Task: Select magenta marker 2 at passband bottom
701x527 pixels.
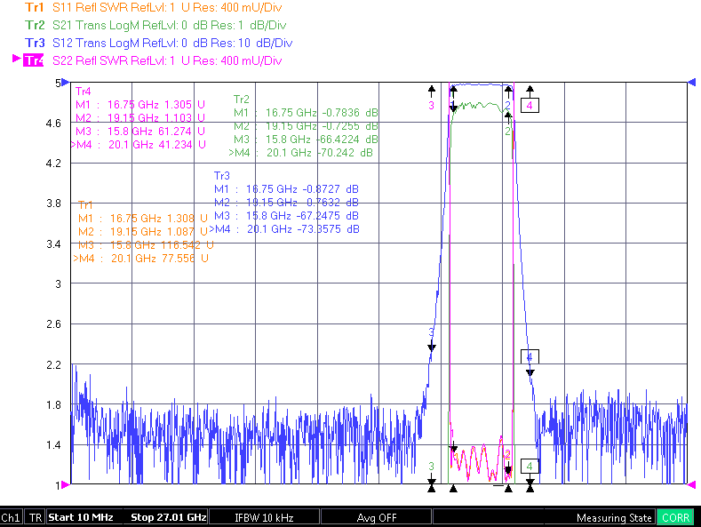Action: click(508, 454)
